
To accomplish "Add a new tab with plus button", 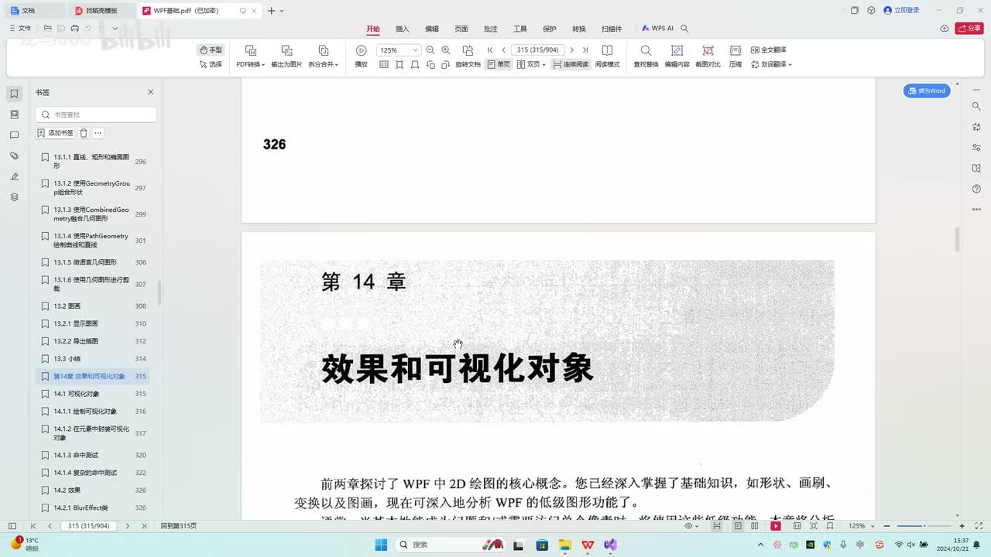I will click(271, 11).
